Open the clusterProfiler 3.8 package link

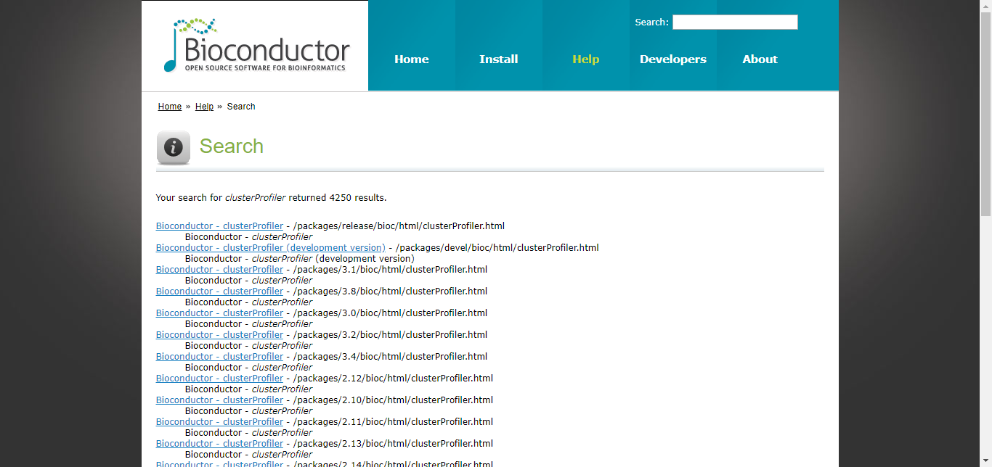click(x=219, y=291)
